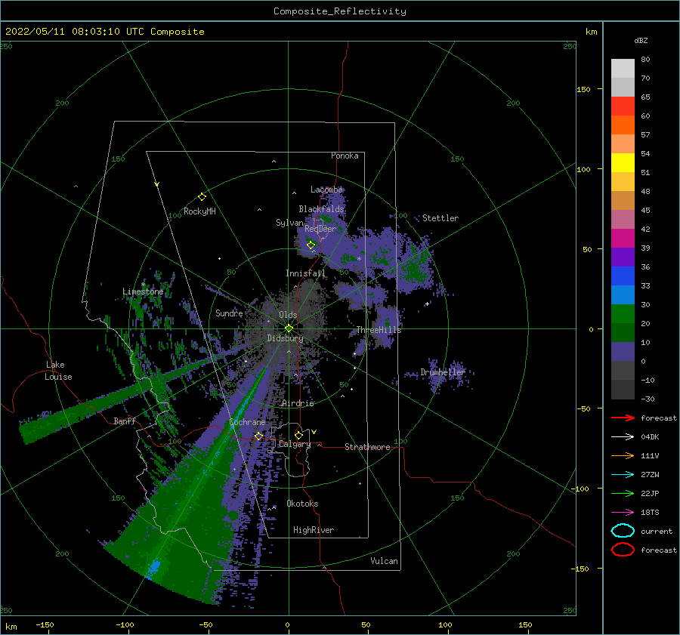Click the yellow diamond marker at RockyMH

[202, 197]
